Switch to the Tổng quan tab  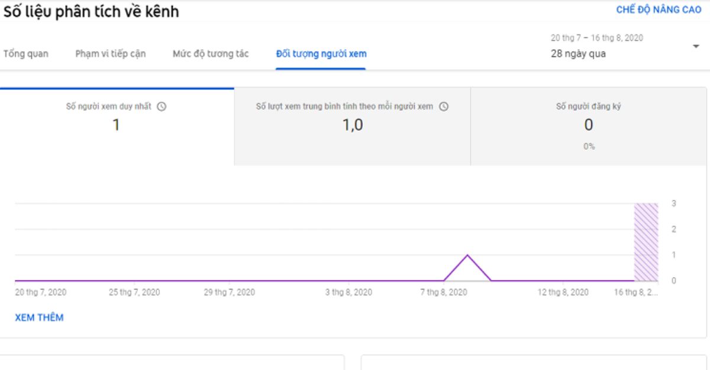point(26,54)
